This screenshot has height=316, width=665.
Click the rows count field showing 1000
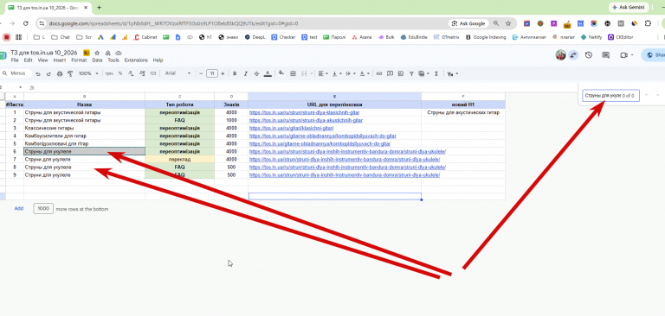[x=43, y=209]
